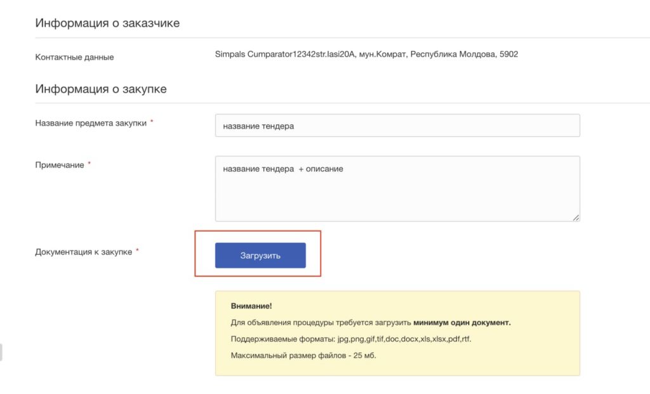This screenshot has height=394, width=650.
Task: Click the Внимание! warning title
Action: 251,306
